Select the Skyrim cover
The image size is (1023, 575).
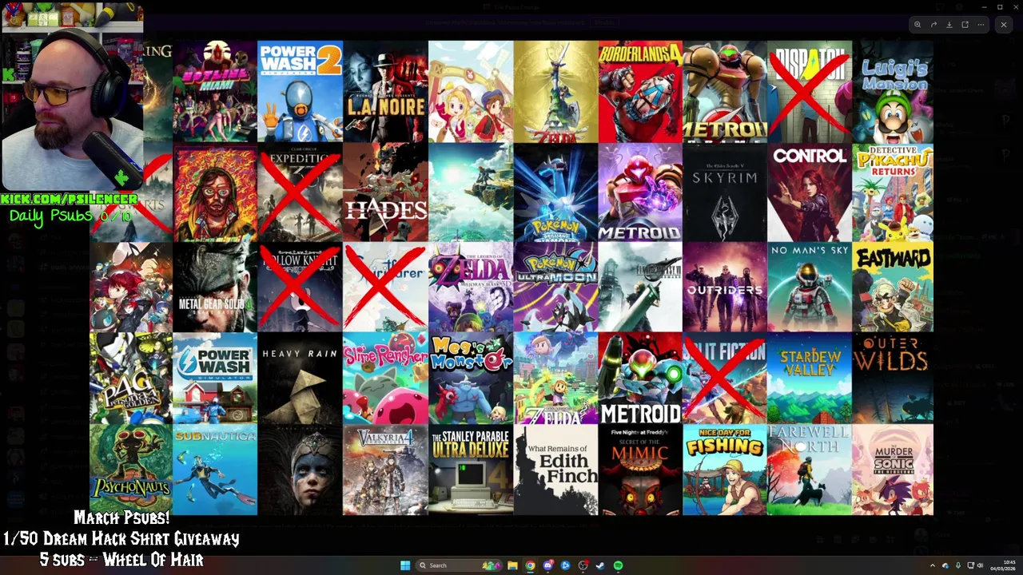pyautogui.click(x=725, y=192)
